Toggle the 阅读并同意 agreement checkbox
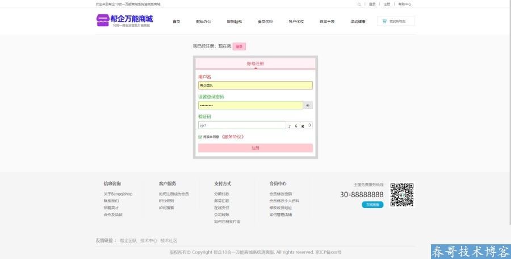The width and height of the screenshot is (511, 259). coord(200,137)
